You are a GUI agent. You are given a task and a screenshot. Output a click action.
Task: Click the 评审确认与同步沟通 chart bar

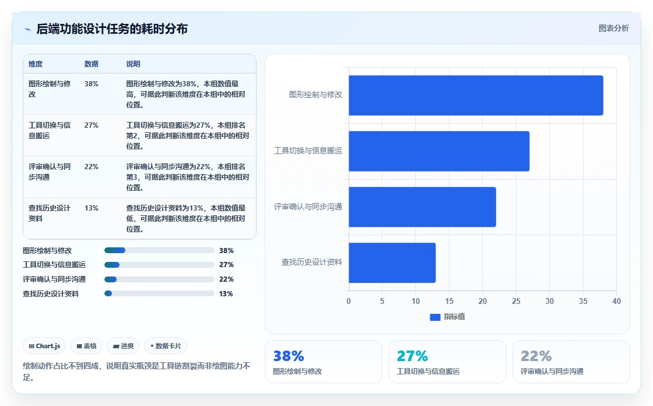click(x=422, y=206)
